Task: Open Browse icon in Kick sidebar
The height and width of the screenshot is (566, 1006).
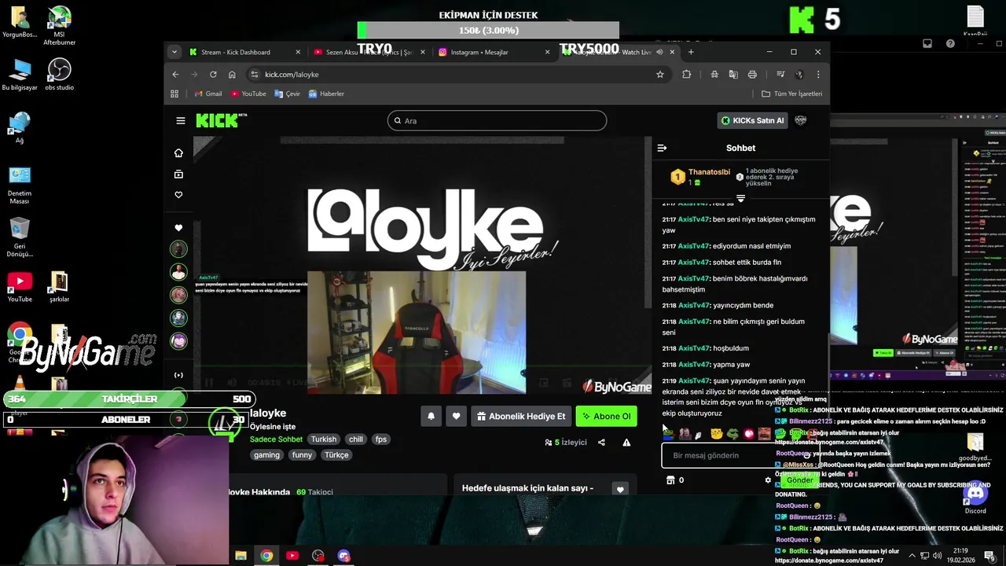Action: click(x=178, y=174)
